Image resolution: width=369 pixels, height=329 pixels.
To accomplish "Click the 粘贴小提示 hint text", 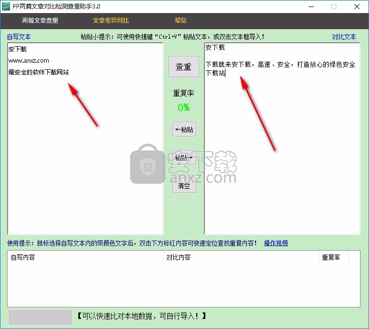I will (173, 37).
